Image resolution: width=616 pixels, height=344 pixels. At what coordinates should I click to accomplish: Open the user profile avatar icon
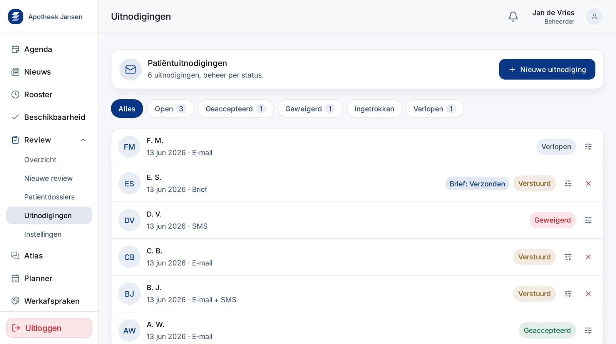[x=594, y=17]
